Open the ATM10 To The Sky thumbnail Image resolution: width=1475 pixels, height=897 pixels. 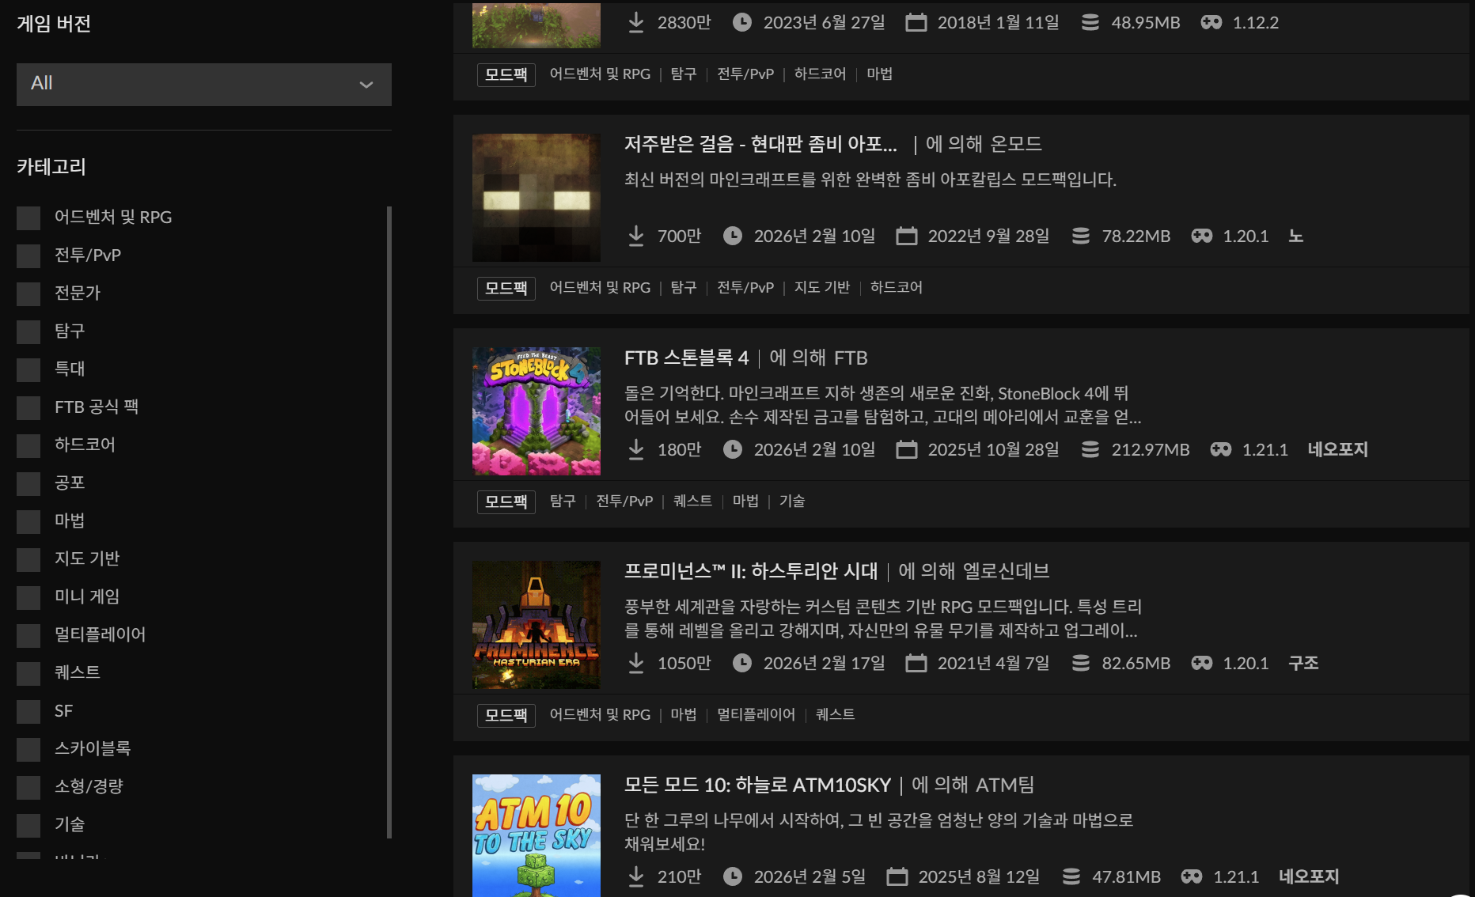click(x=537, y=835)
